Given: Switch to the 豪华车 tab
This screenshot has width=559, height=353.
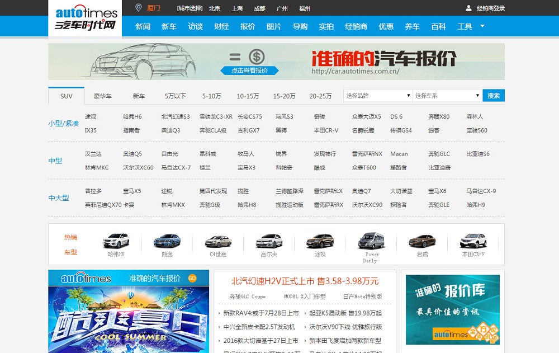Looking at the screenshot, I should (103, 96).
